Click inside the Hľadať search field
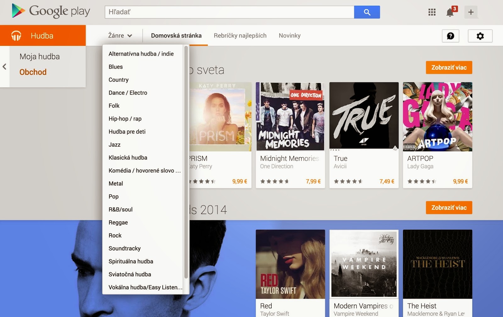The height and width of the screenshot is (317, 503). [229, 12]
